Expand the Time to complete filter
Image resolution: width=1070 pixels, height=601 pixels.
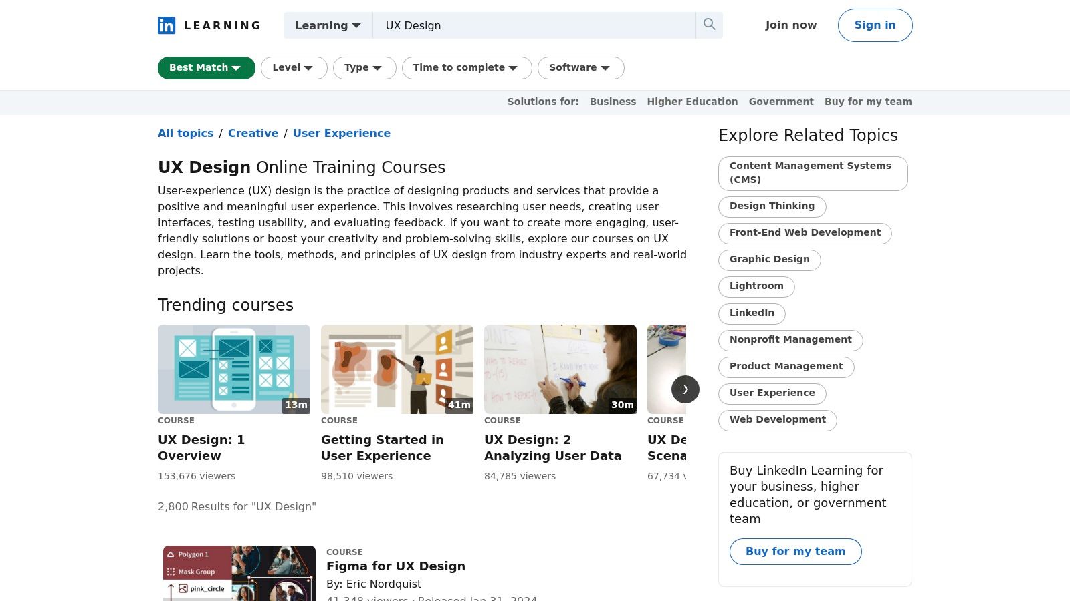pos(466,68)
